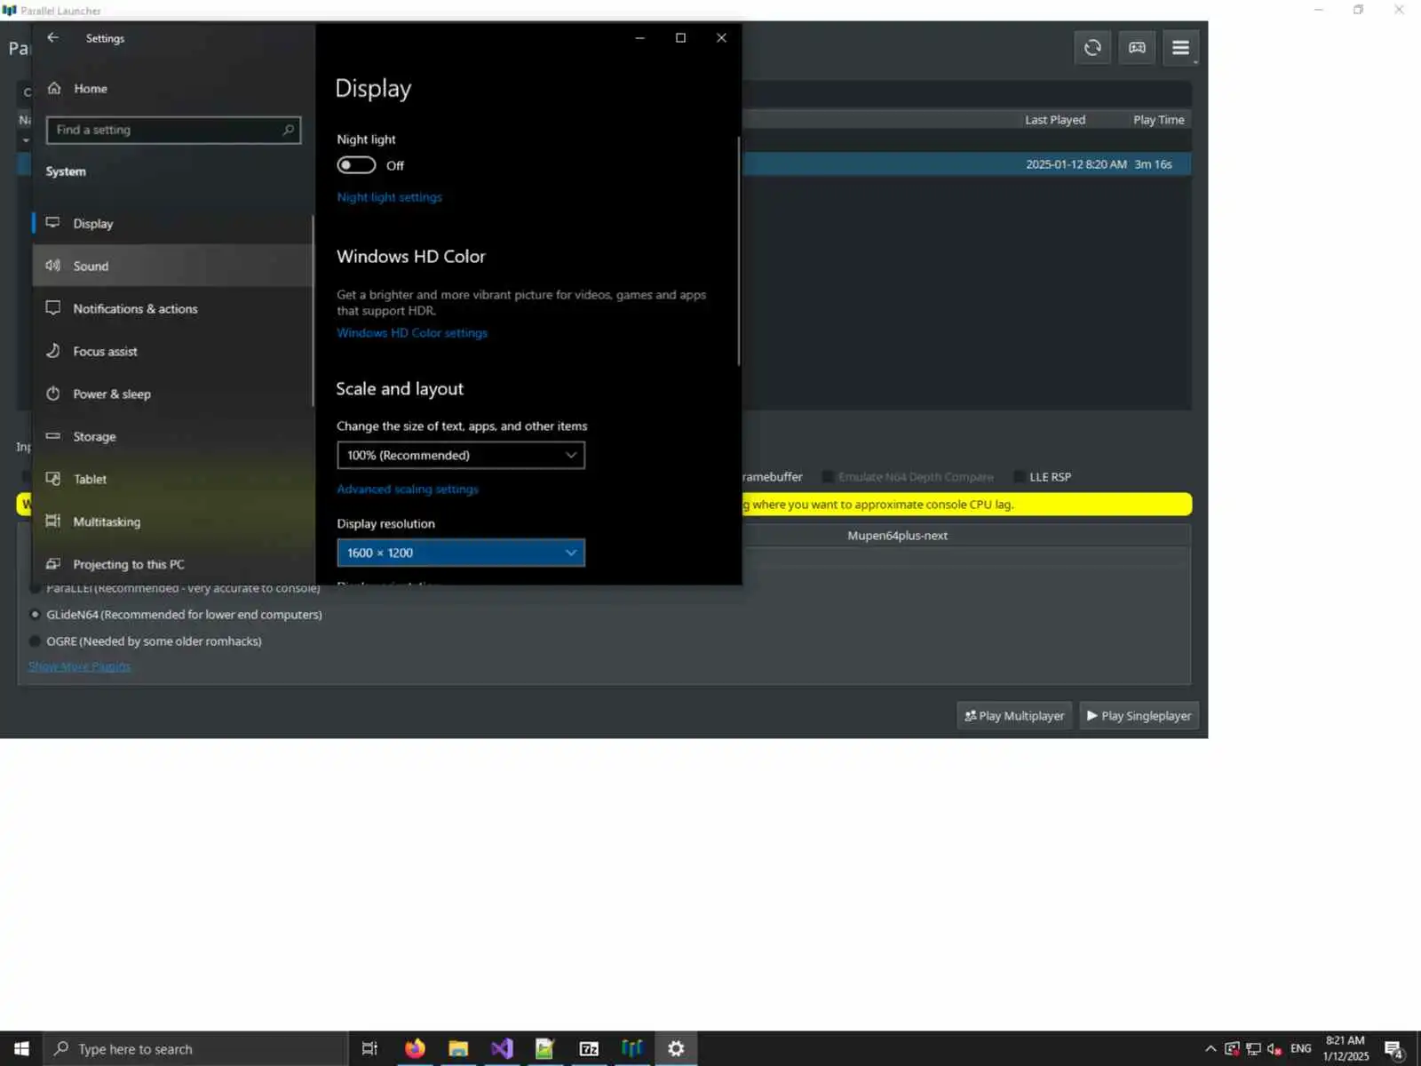
Task: Show hidden system tray icons
Action: pos(1211,1049)
